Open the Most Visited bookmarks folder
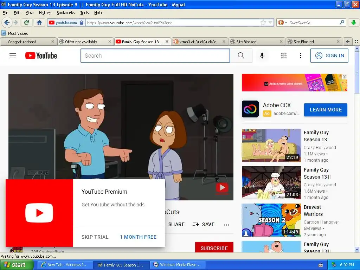This screenshot has height=270, width=360. pyautogui.click(x=15, y=33)
